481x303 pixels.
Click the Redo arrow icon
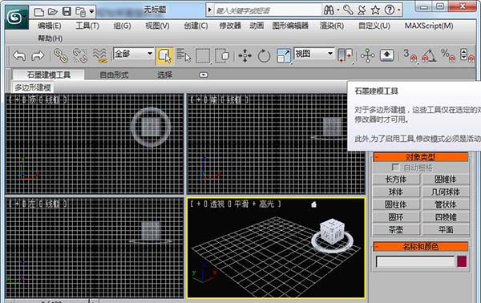[38, 56]
